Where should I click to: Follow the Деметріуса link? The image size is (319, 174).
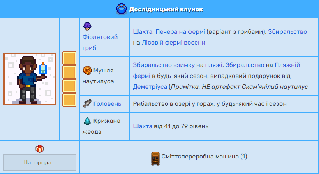point(150,87)
